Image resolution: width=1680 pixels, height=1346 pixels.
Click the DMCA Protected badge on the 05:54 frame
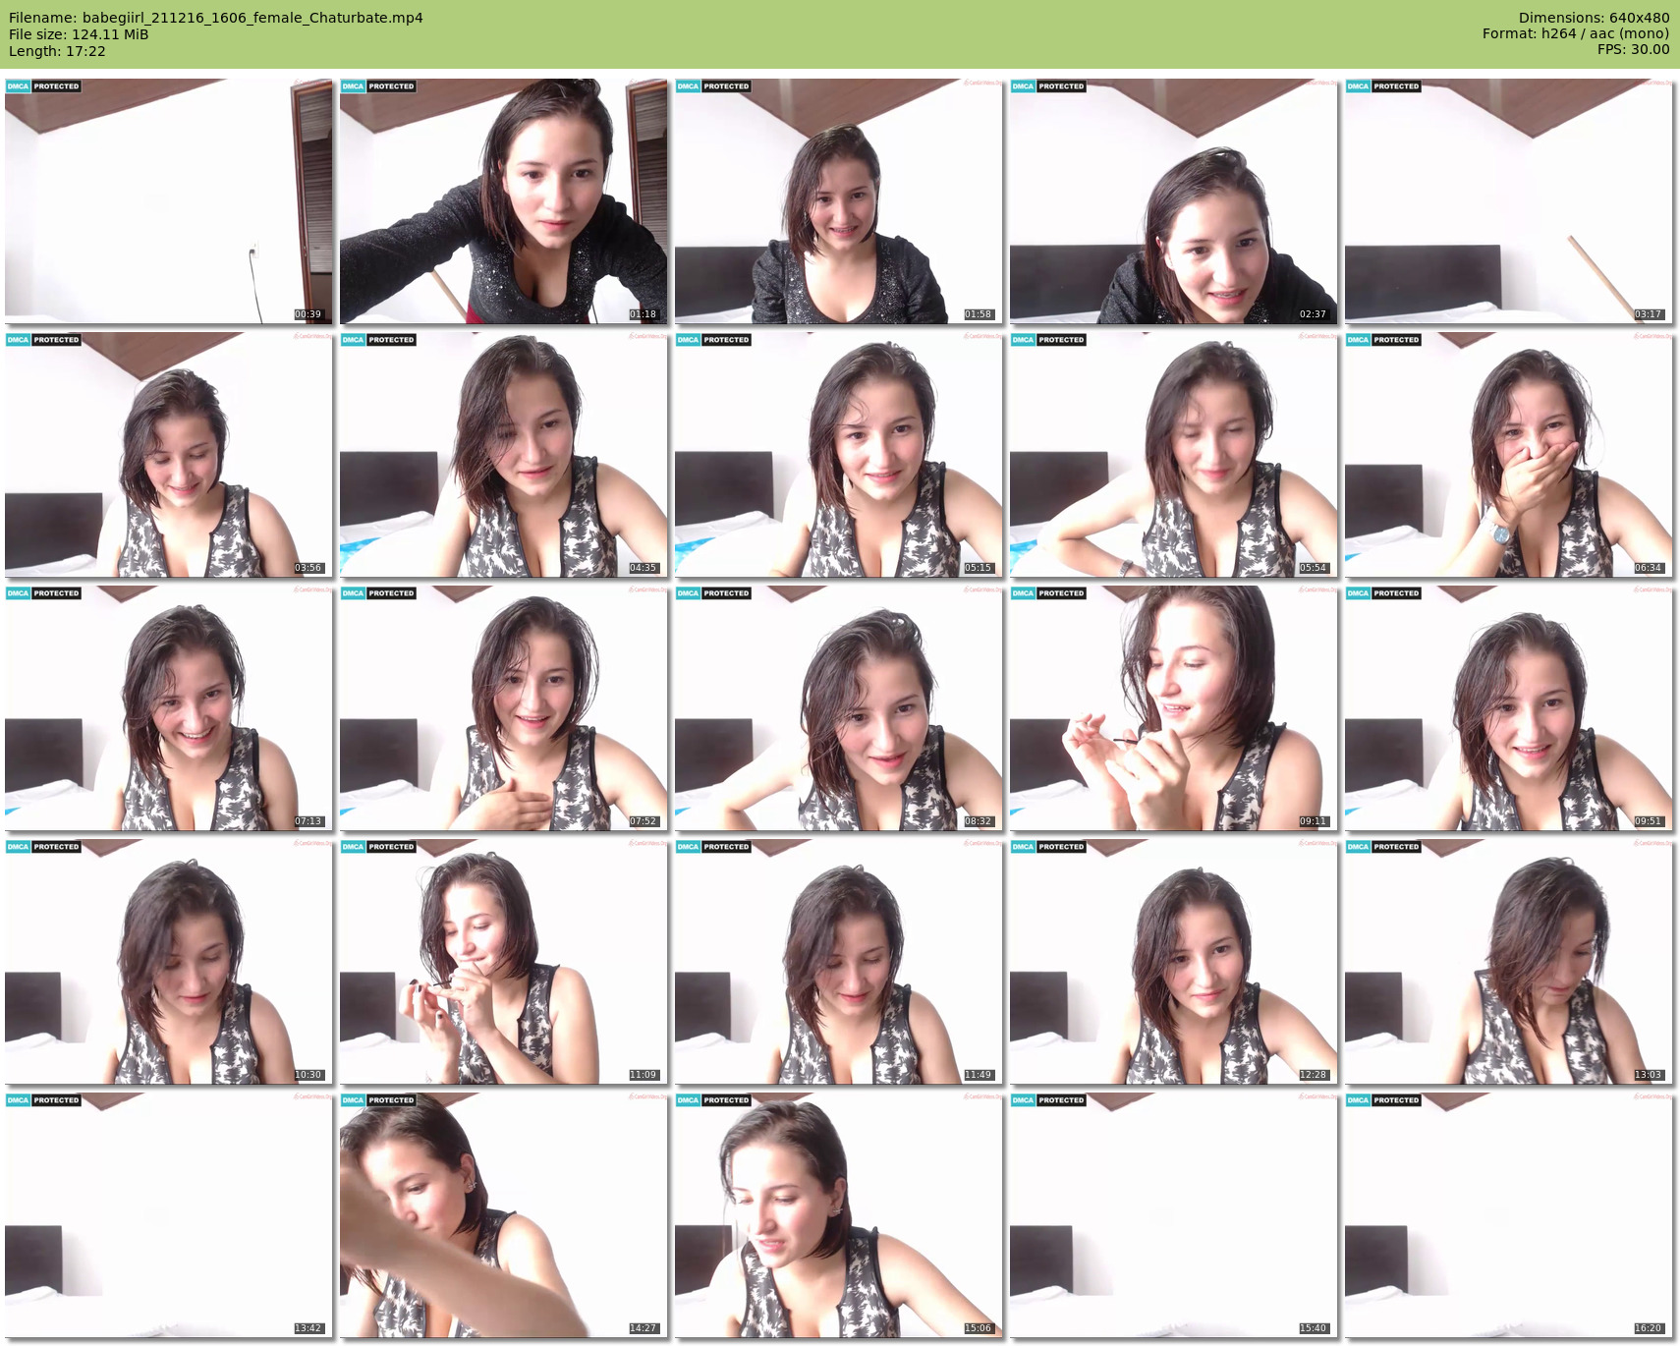coord(1048,340)
